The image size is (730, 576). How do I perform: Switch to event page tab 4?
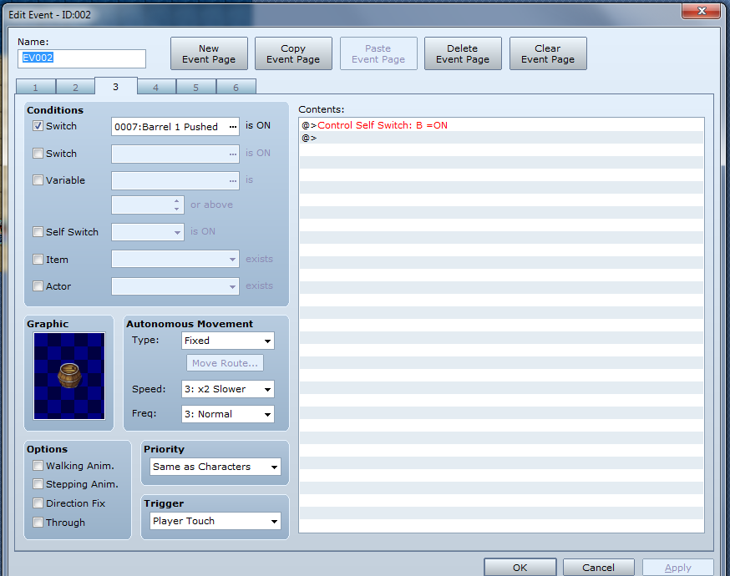click(x=156, y=88)
